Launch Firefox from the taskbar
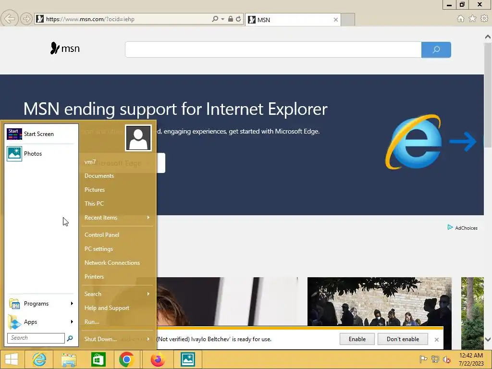The image size is (492, 369). [158, 359]
